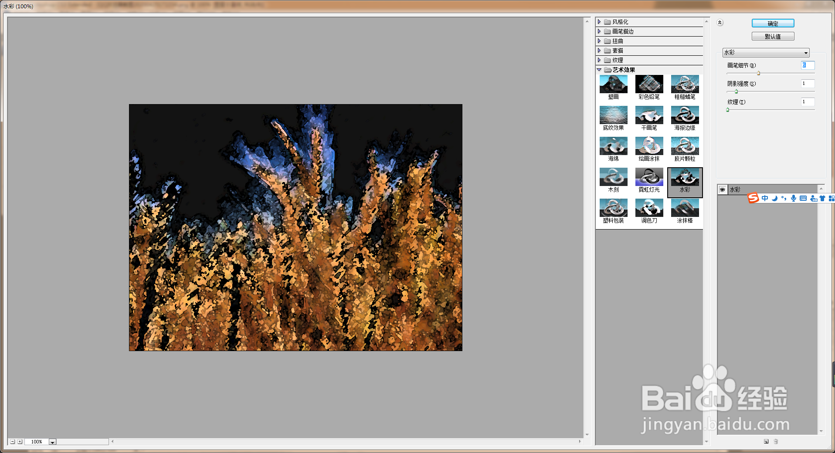
Task: Select the 海绵 filter thumbnail
Action: pos(613,146)
